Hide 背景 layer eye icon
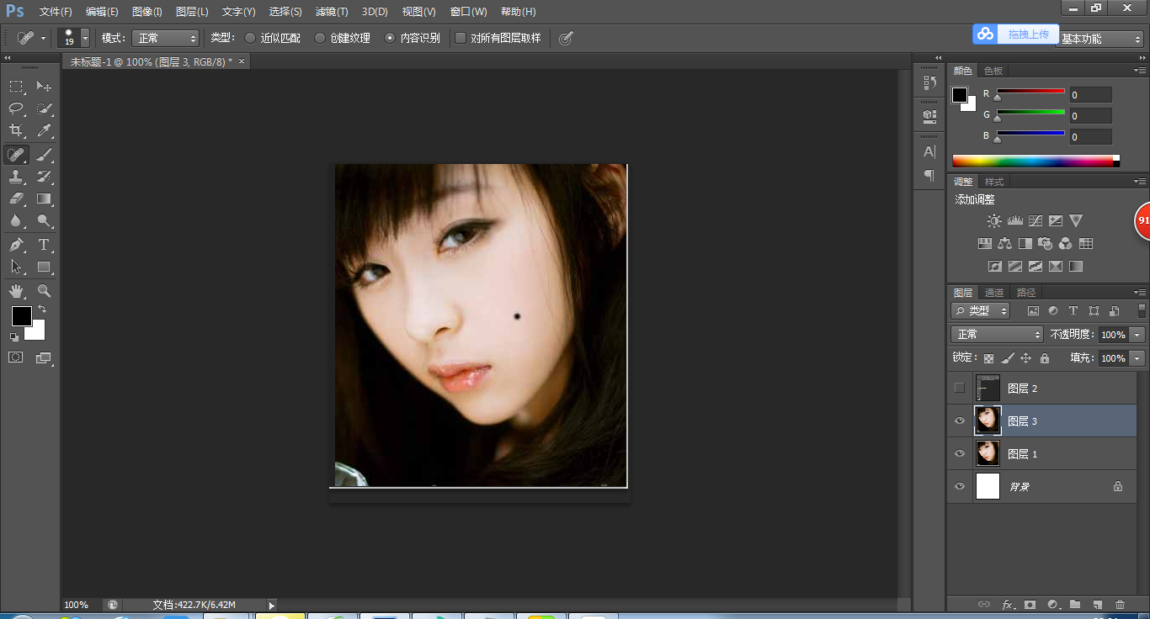1150x619 pixels. pyautogui.click(x=960, y=486)
